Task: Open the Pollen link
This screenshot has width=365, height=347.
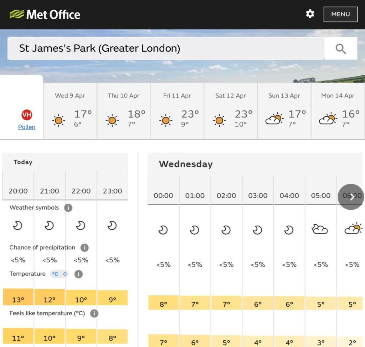Action: point(27,127)
